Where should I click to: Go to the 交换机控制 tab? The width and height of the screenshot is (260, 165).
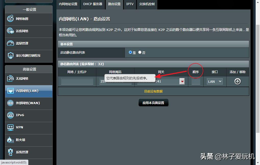(x=147, y=4)
